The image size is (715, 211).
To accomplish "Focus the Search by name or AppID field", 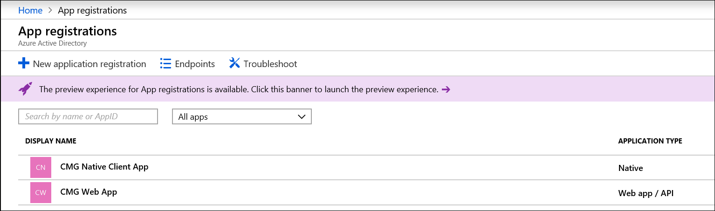I will [x=88, y=116].
